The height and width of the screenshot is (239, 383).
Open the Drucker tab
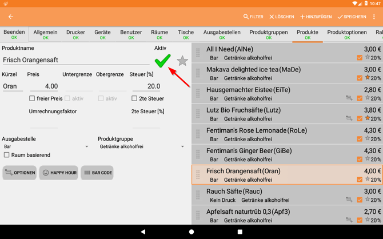point(75,35)
